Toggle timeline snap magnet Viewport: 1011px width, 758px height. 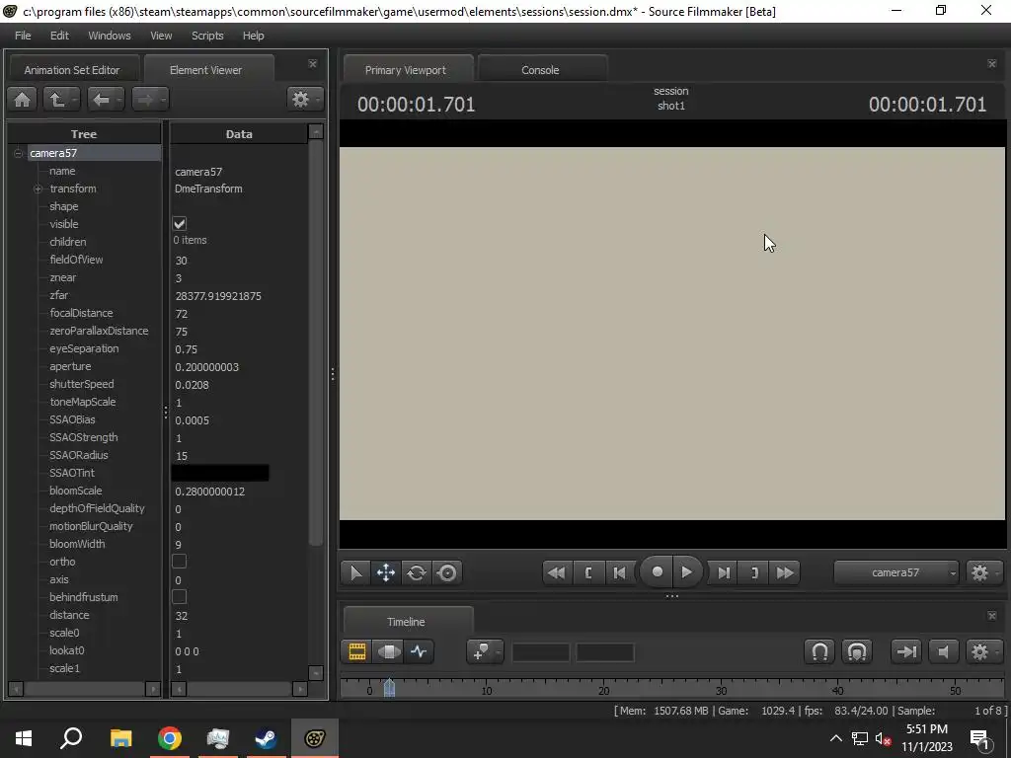819,651
